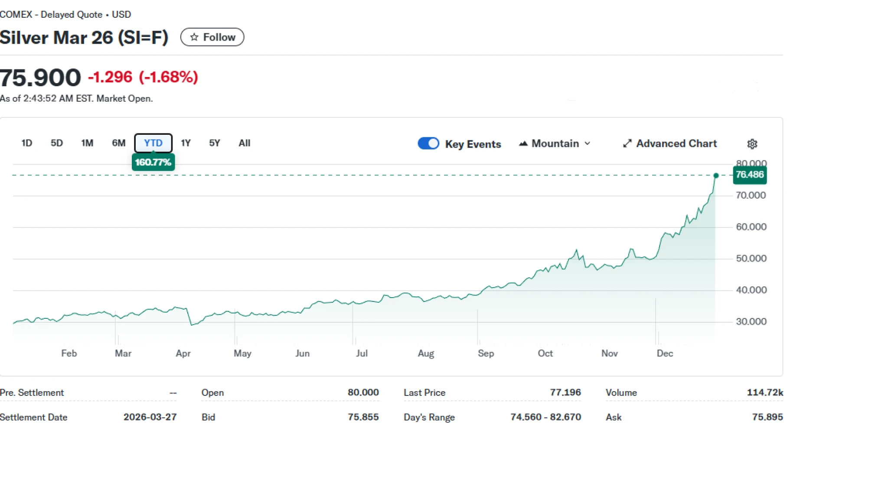Click the 160.77% YTD return badge
Viewport: 888px width, 499px height.
(x=153, y=162)
